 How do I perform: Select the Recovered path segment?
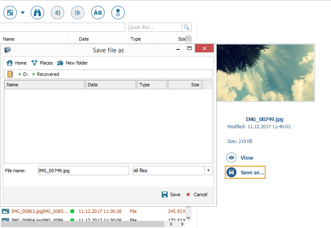48,74
